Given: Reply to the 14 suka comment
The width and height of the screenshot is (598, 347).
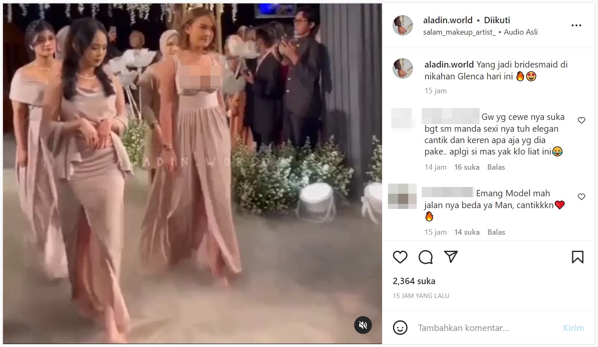Looking at the screenshot, I should [496, 232].
